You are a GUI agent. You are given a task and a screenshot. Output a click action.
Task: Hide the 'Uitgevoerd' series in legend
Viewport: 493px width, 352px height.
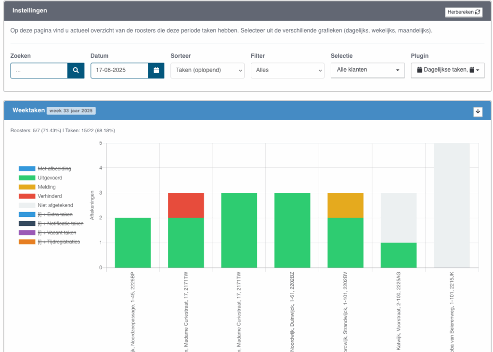(x=50, y=178)
